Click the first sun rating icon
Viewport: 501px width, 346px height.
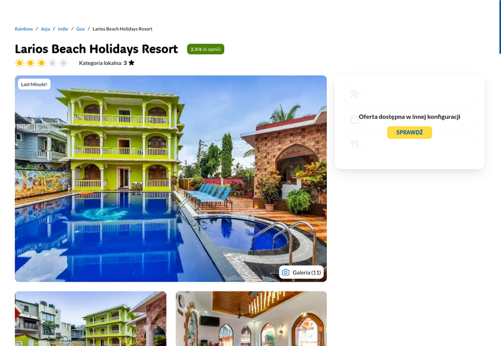19,63
